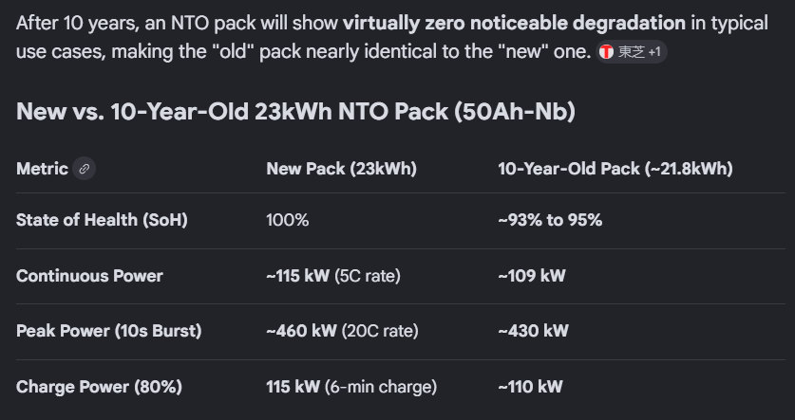Select the 'Continuous Power' row label
This screenshot has height=420, width=795.
pyautogui.click(x=89, y=276)
